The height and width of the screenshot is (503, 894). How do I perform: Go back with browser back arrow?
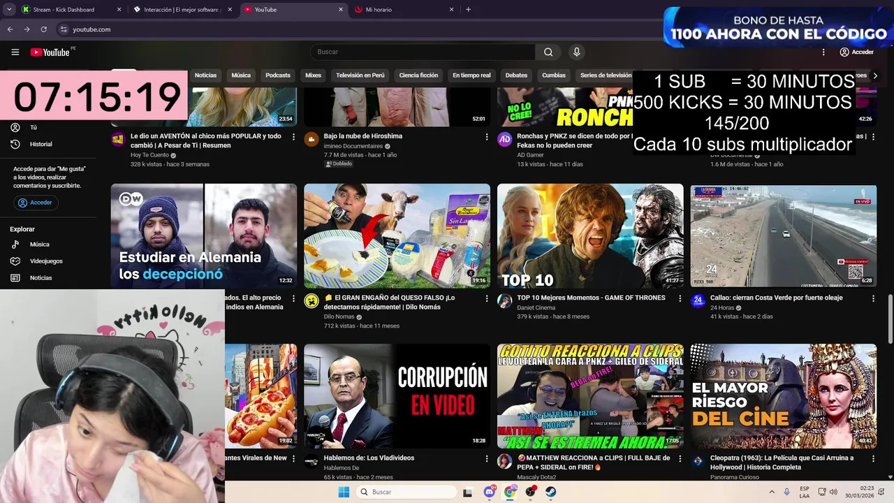click(x=10, y=29)
